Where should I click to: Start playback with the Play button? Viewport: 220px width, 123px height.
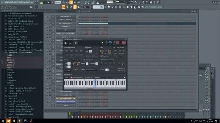click(45, 2)
